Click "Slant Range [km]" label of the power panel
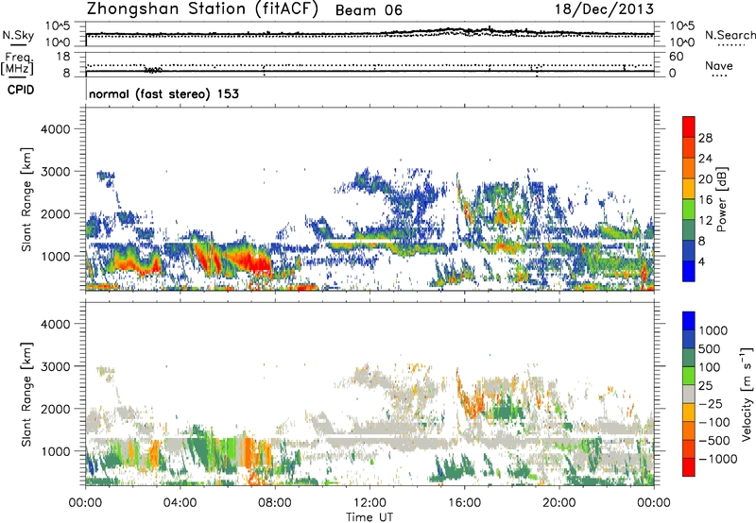Screen dimensions: 756x523 pyautogui.click(x=26, y=199)
